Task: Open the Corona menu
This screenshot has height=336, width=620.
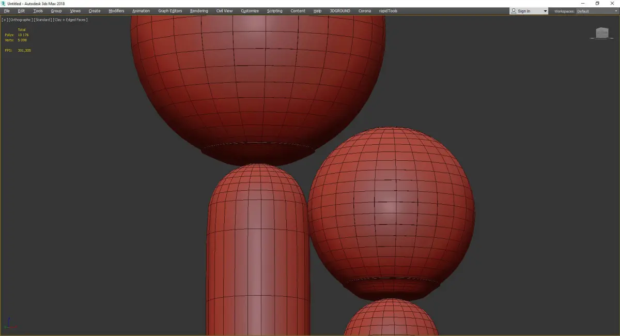Action: click(365, 11)
